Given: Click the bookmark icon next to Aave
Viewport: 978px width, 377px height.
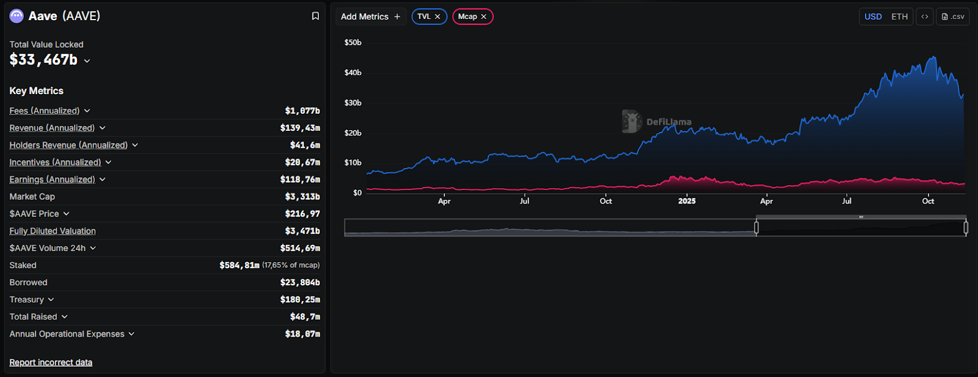Looking at the screenshot, I should coord(315,16).
